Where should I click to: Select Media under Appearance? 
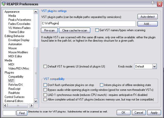[12, 16]
